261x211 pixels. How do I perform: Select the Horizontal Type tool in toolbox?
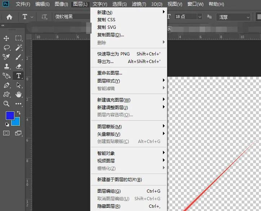click(19, 76)
